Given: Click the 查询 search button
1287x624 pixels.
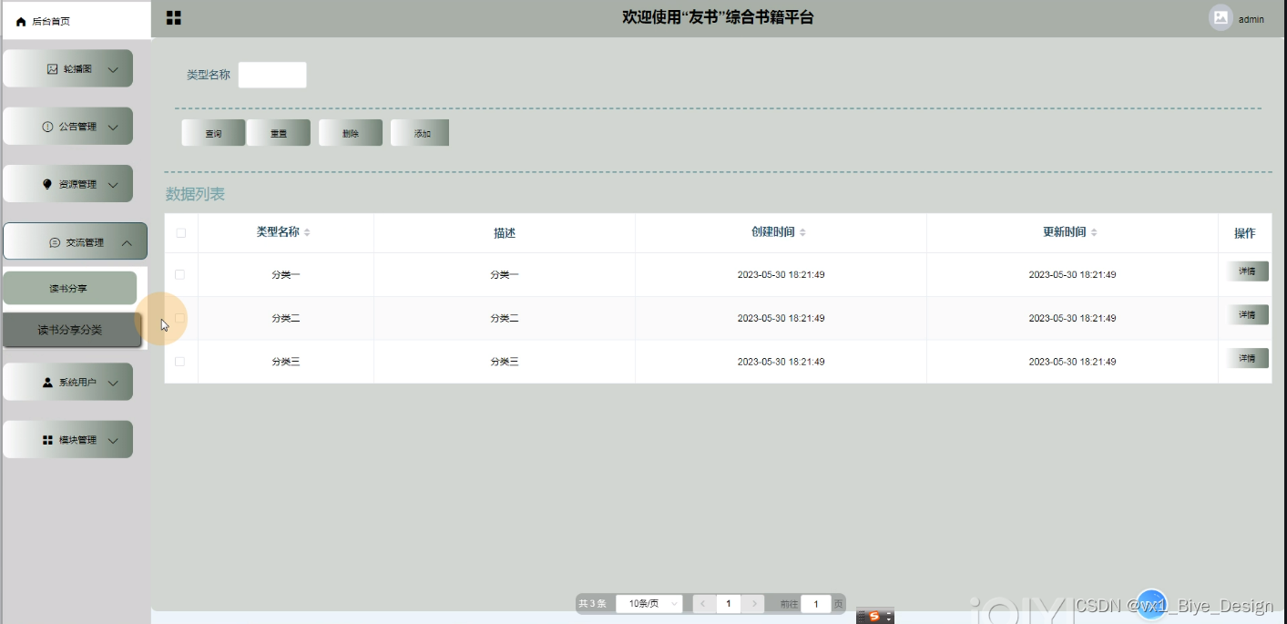Looking at the screenshot, I should point(213,133).
